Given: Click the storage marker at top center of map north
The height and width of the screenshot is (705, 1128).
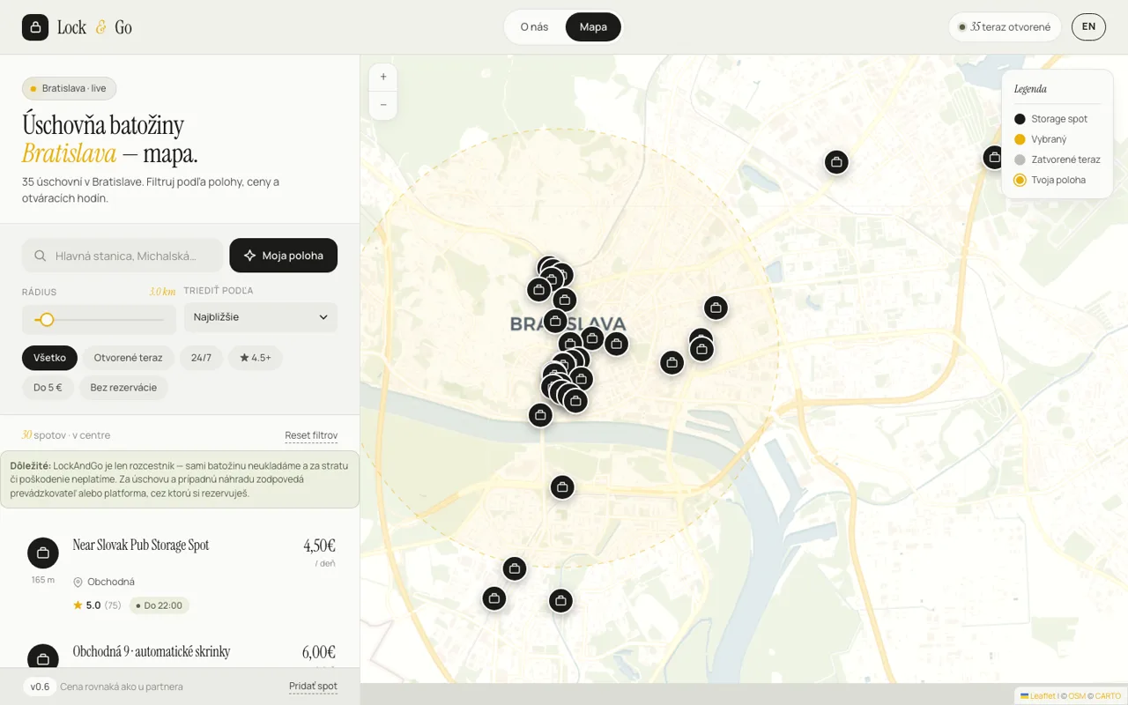Looking at the screenshot, I should click(x=836, y=162).
